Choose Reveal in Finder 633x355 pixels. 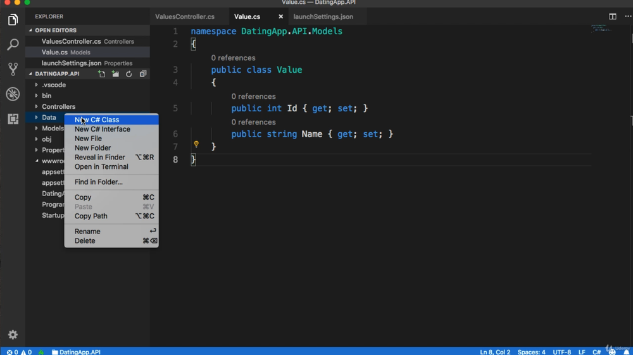pyautogui.click(x=111, y=158)
